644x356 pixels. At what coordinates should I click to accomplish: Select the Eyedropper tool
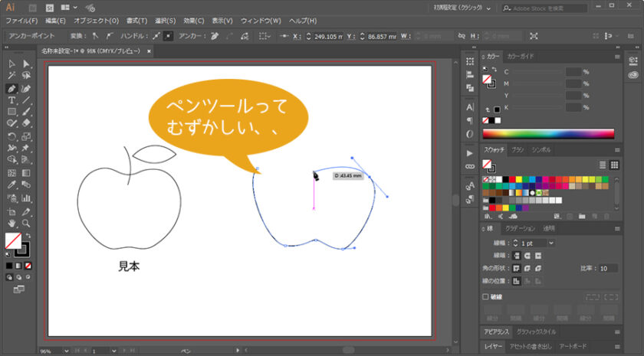pyautogui.click(x=11, y=185)
